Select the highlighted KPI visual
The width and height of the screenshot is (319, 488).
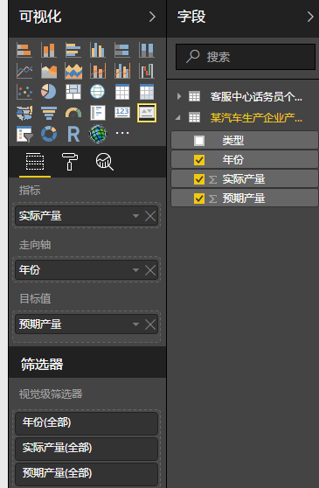pyautogui.click(x=147, y=113)
